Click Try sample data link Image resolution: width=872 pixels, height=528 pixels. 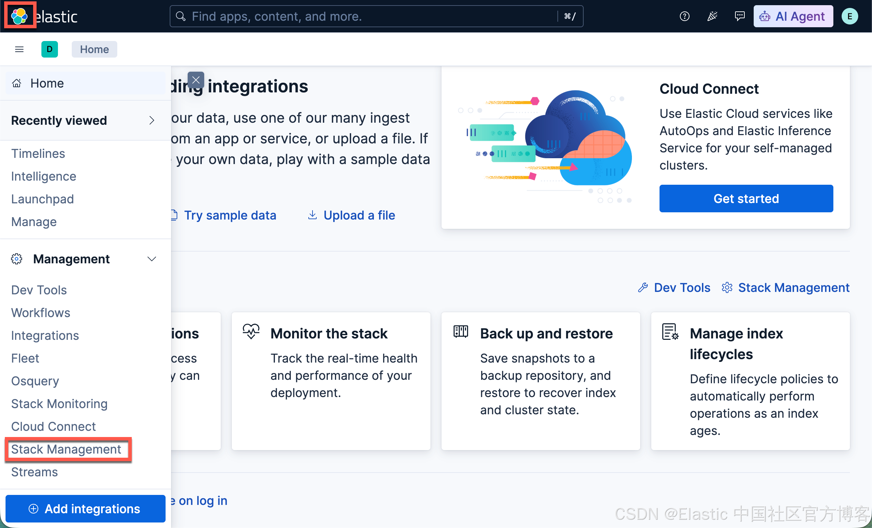pos(230,215)
